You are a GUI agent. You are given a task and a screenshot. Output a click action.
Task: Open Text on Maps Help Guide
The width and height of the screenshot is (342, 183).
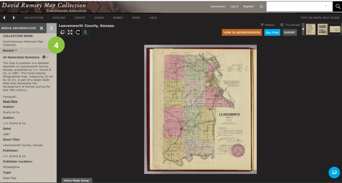coord(320,18)
